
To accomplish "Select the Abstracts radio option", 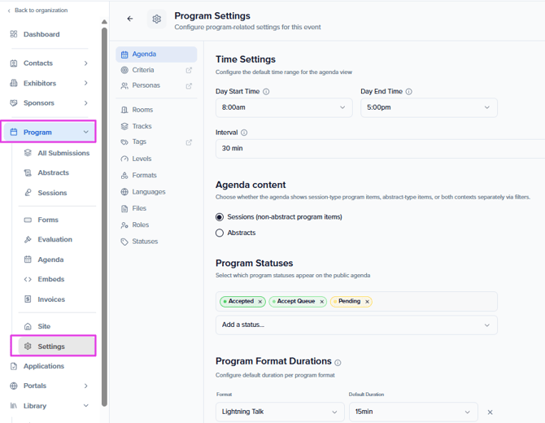I will [220, 233].
